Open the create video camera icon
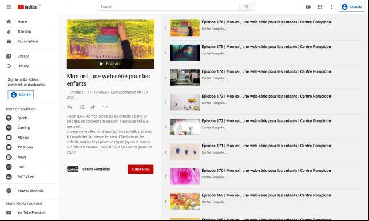Viewport: 369px width, 221px height. pos(308,7)
